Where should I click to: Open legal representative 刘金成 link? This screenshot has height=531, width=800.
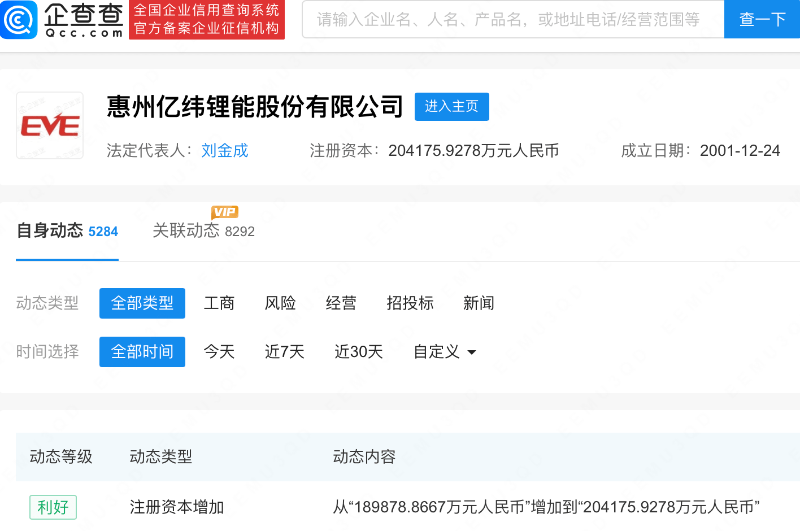[224, 150]
